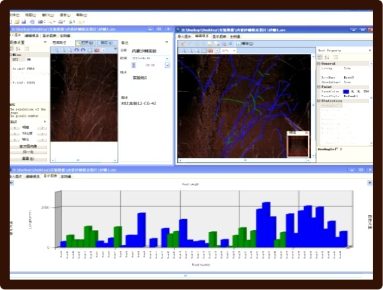Click the categorized view icon in Root Property panel
The width and height of the screenshot is (383, 290).
click(320, 57)
